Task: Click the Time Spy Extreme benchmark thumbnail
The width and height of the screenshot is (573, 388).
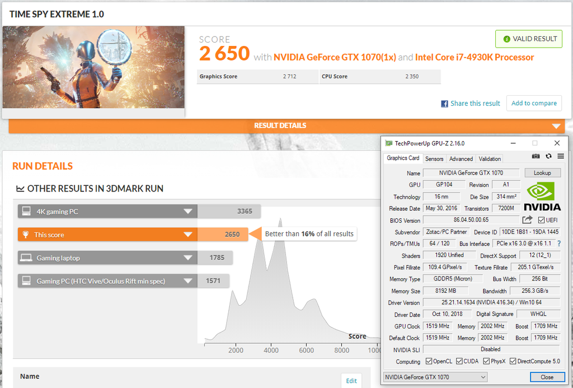Action: tap(93, 67)
